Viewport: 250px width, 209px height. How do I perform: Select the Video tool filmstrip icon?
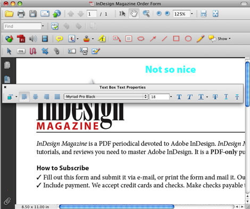(x=45, y=39)
